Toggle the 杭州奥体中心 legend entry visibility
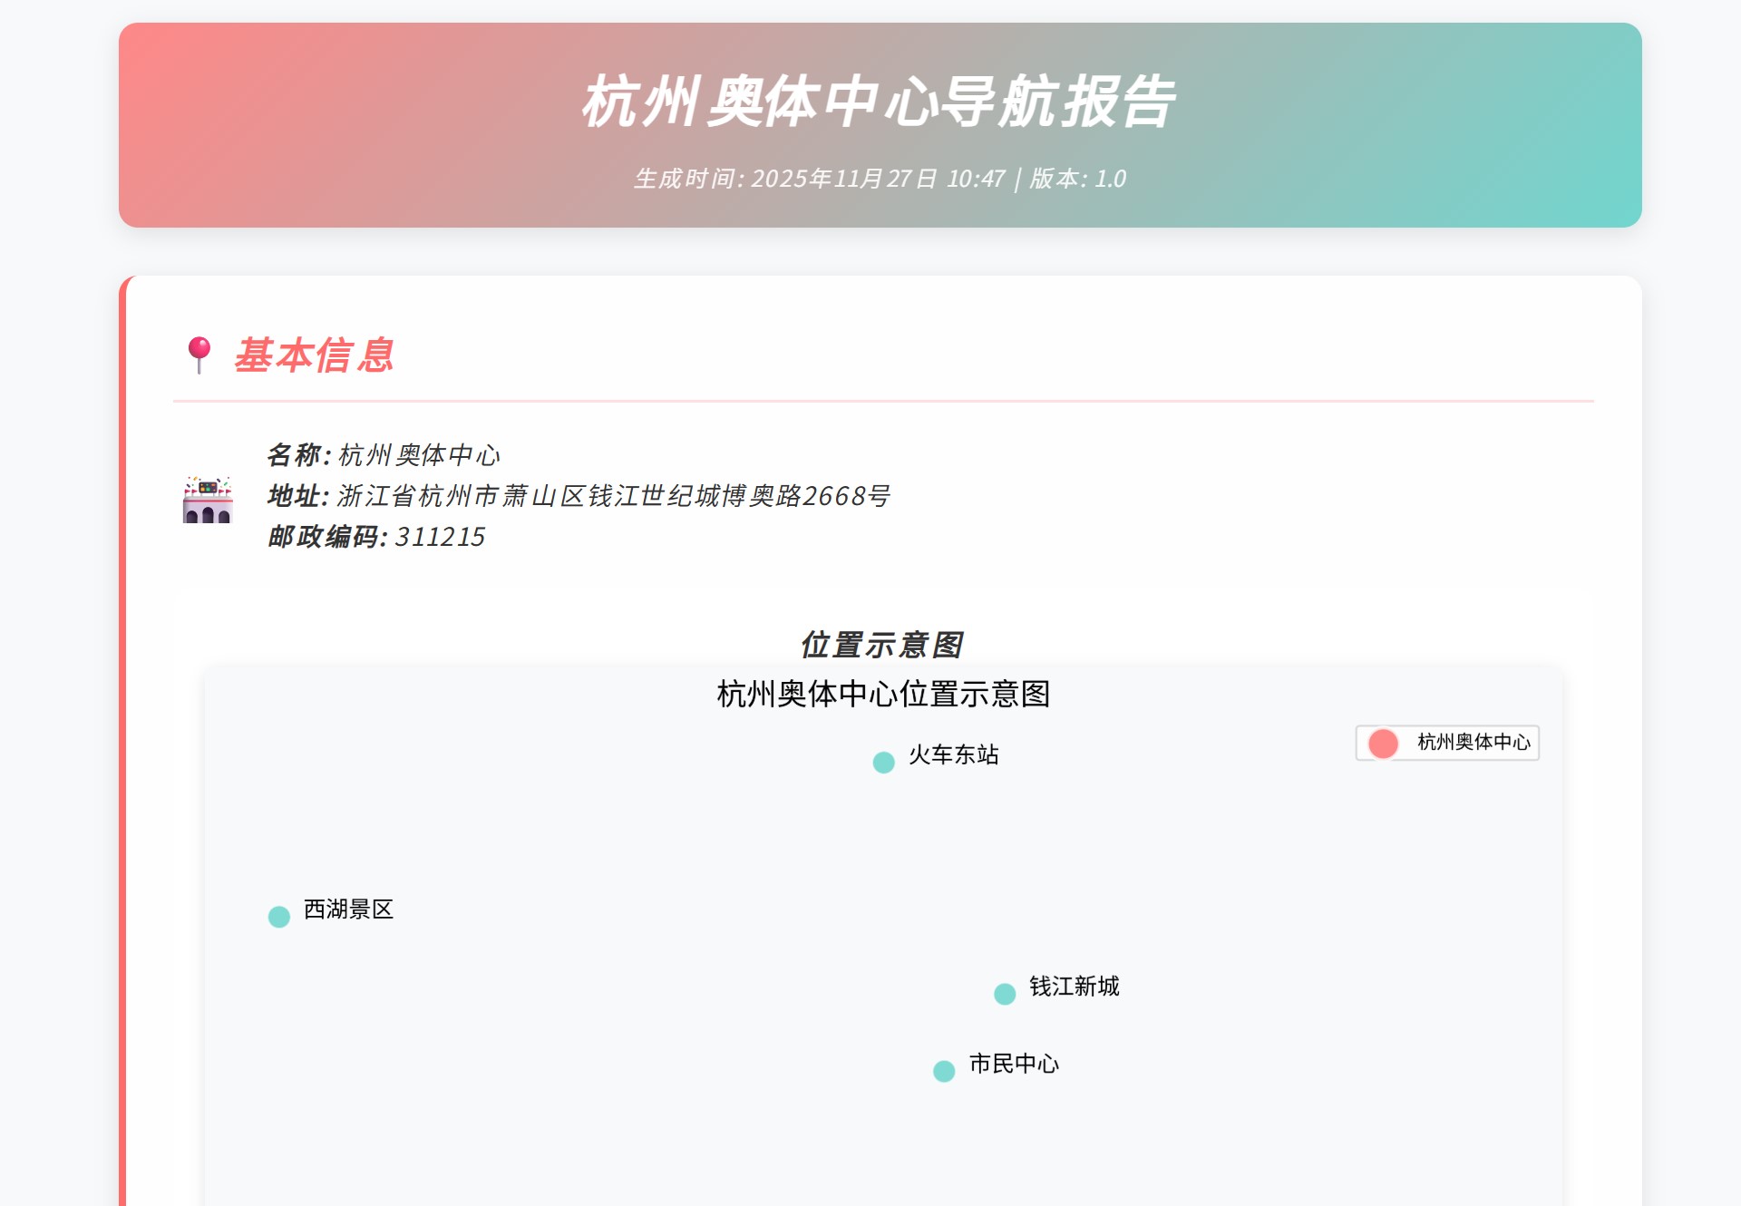This screenshot has height=1206, width=1741. [x=1446, y=744]
